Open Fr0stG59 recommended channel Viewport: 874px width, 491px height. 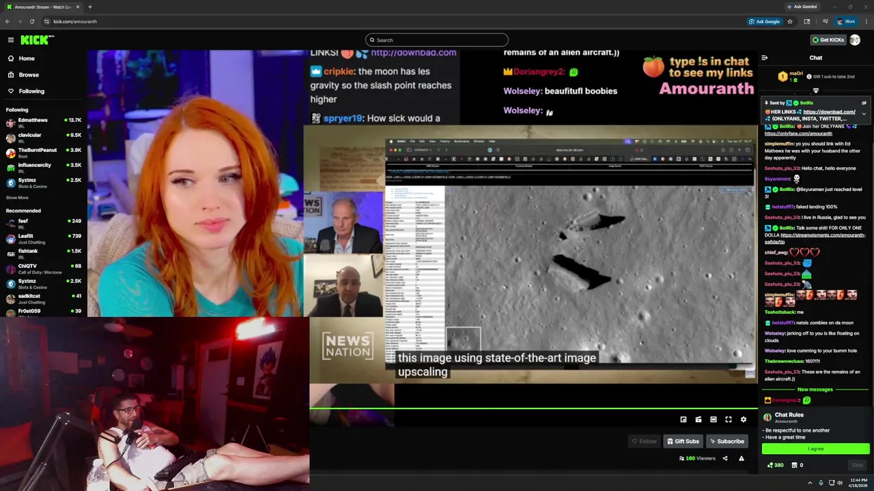pyautogui.click(x=44, y=312)
